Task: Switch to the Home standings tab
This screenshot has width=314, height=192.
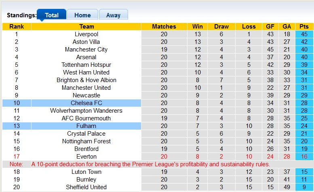Action: (x=82, y=15)
